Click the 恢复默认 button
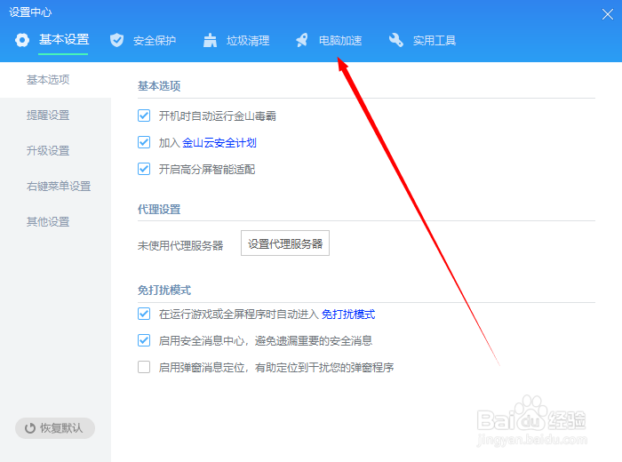622x462 pixels. pos(55,428)
